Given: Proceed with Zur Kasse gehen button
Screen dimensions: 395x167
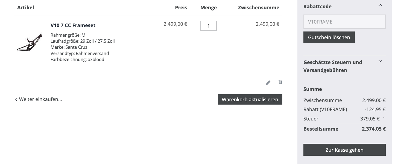Looking at the screenshot, I should 344,150.
